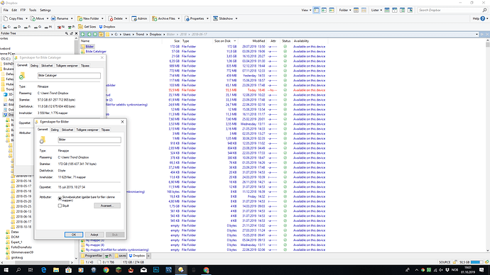Open Windows Start menu
The image size is (490, 275).
(x=6, y=270)
